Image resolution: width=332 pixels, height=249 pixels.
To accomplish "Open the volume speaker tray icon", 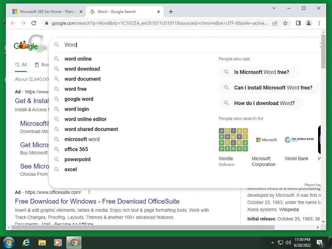I will (x=288, y=243).
